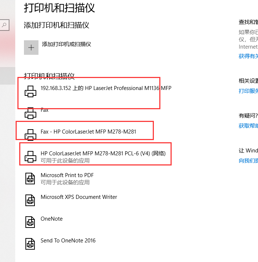Screen dimensions: 258x262
Task: Select the HP LaserJet Professional M1136 MFP printer icon
Action: coord(30,91)
